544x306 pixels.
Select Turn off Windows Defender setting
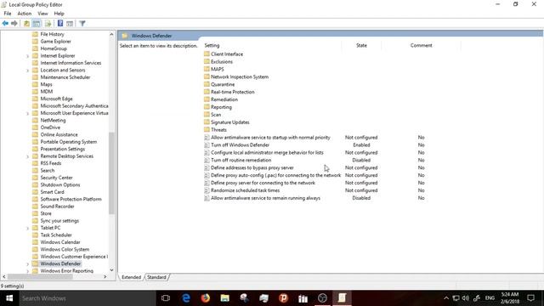(240, 145)
